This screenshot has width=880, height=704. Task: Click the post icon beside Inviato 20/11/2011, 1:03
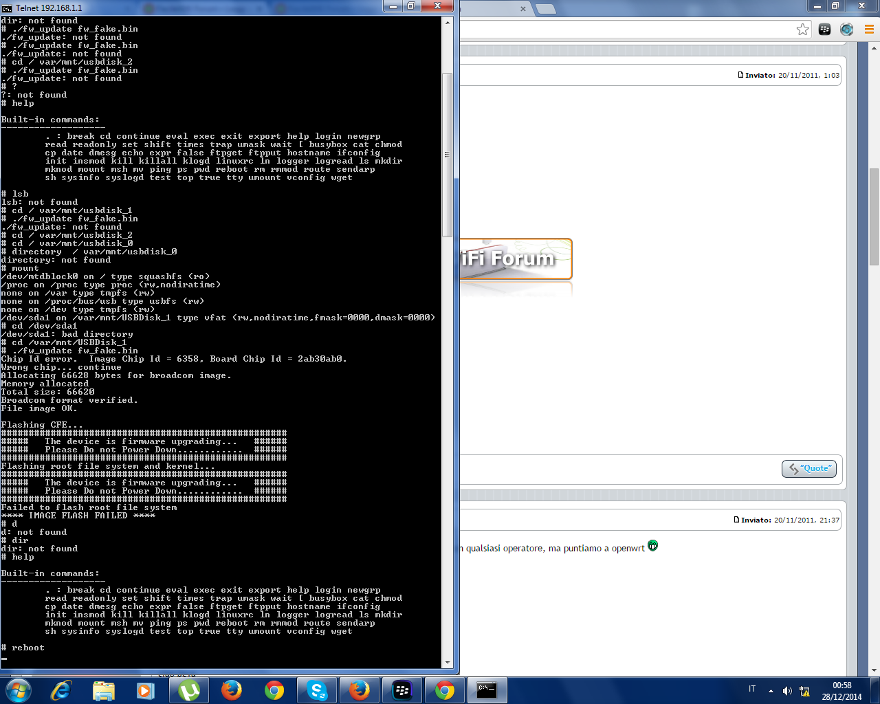tap(740, 75)
